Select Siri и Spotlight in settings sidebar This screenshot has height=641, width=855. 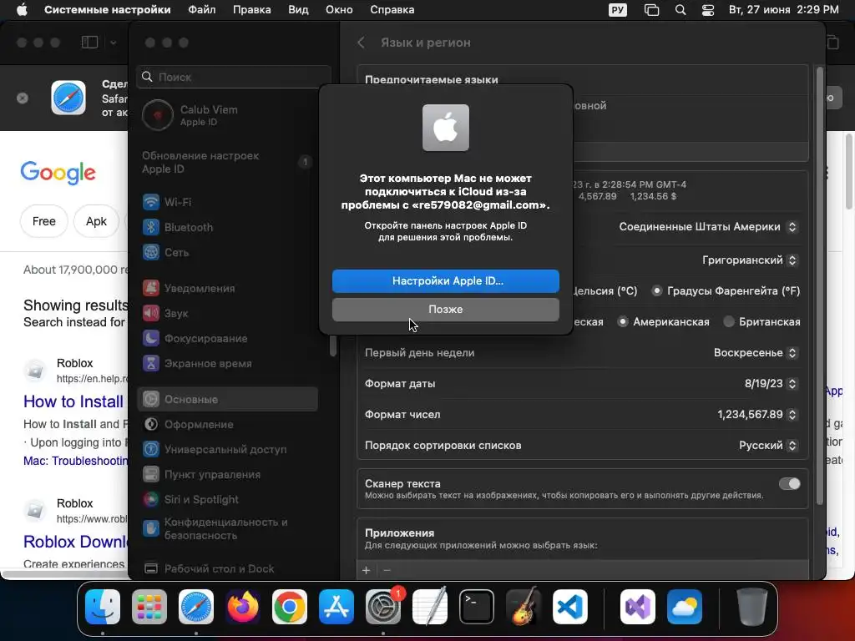pyautogui.click(x=227, y=500)
